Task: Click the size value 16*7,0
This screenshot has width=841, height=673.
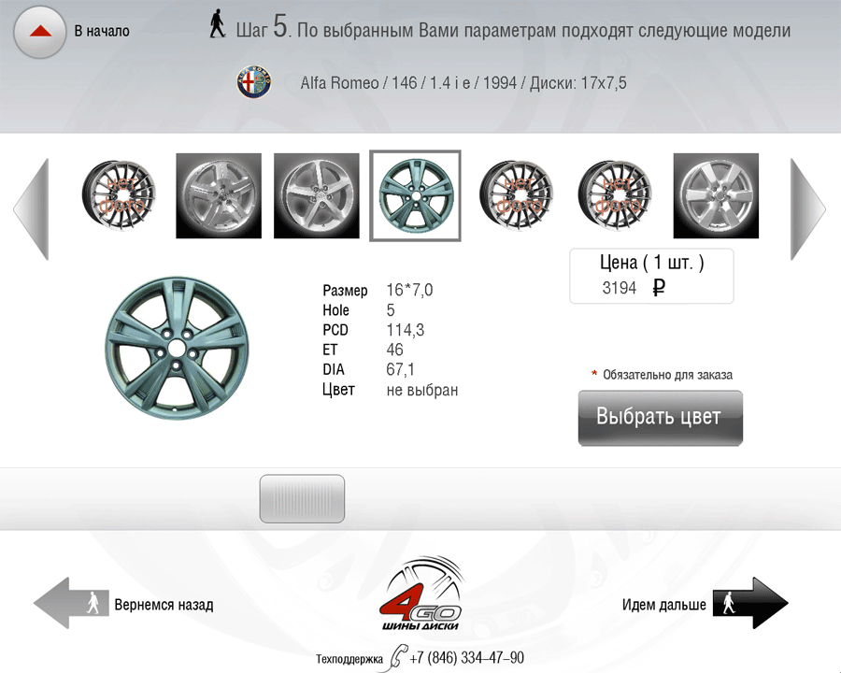Action: tap(409, 290)
